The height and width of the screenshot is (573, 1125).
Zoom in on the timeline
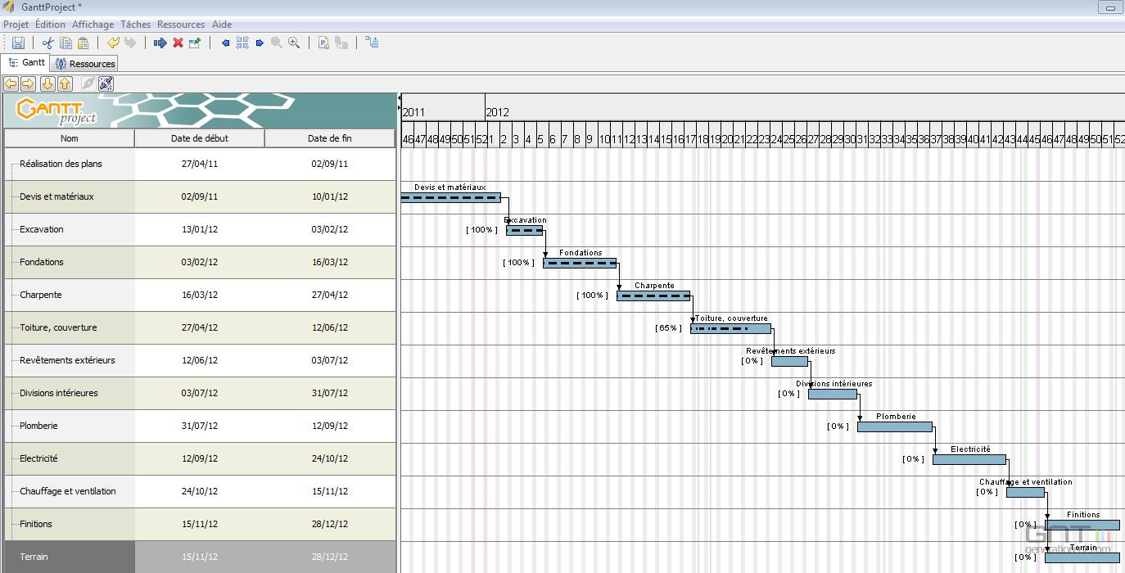(294, 43)
